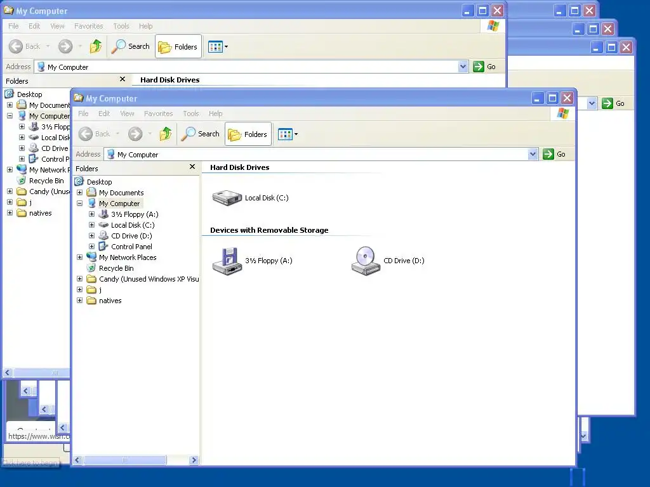This screenshot has height=487, width=650.
Task: Open the Address dropdown in back right window
Action: (x=592, y=103)
